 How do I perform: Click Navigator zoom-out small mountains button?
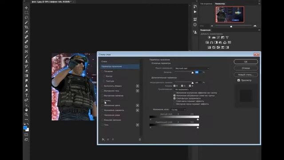[212, 26]
